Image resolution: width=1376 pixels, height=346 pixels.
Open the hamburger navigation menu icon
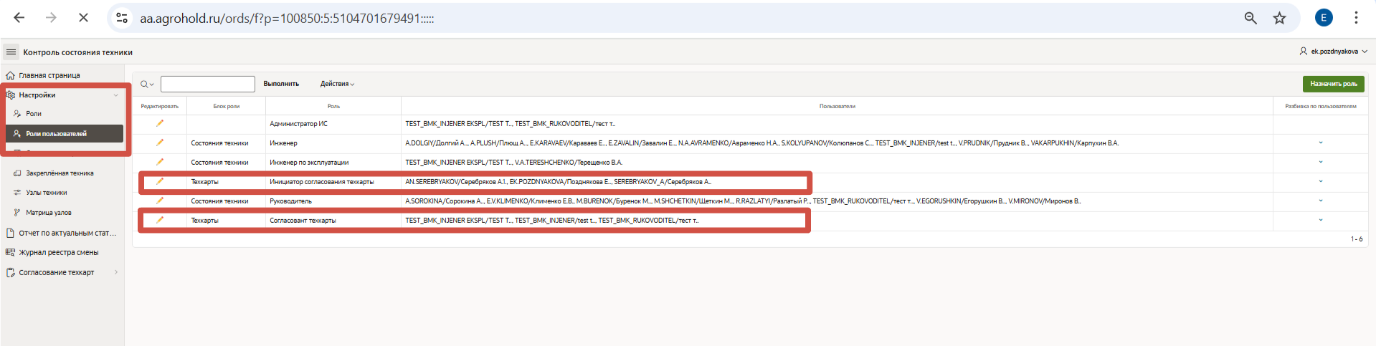11,52
